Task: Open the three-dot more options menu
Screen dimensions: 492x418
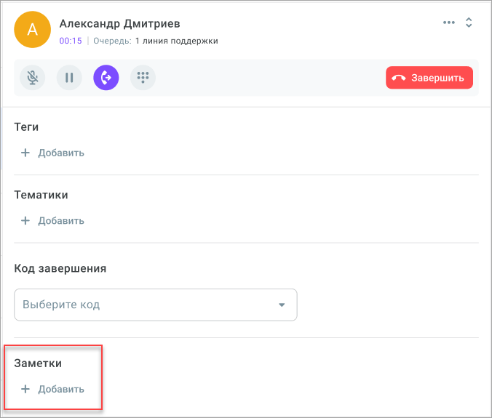Action: (x=449, y=23)
